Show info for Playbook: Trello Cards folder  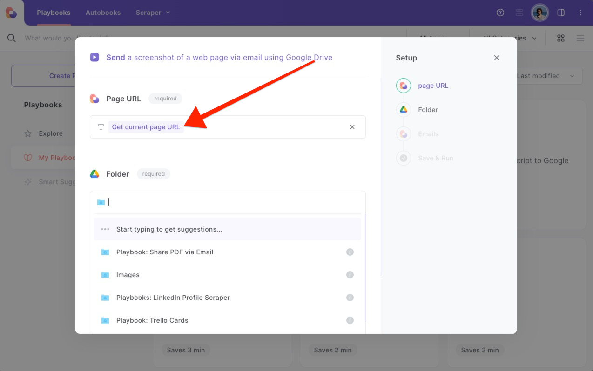[350, 320]
